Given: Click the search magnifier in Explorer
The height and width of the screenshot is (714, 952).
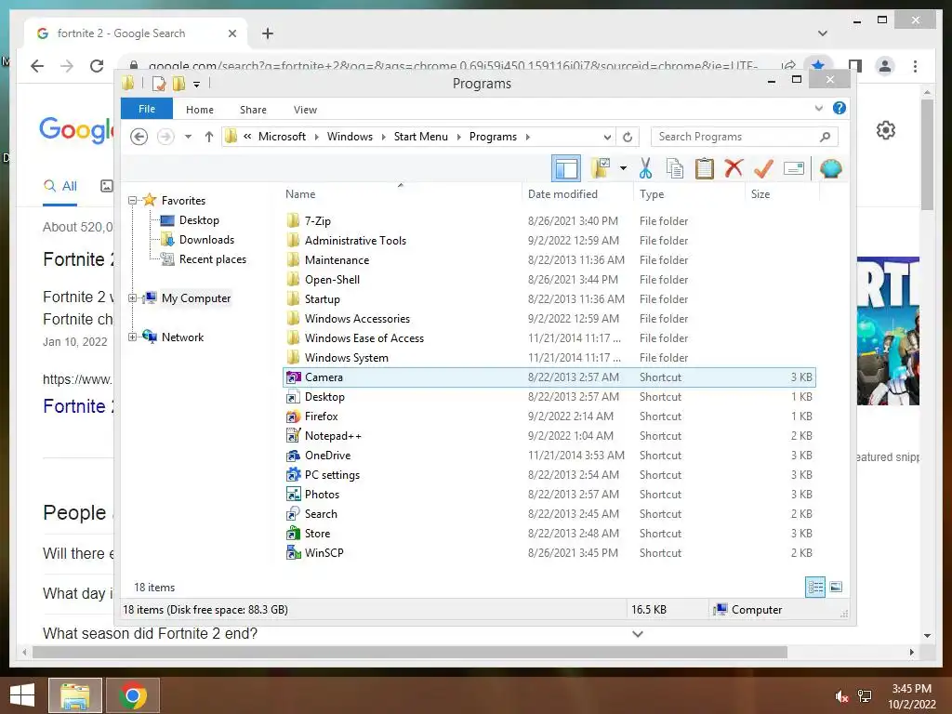Looking at the screenshot, I should click(x=825, y=137).
